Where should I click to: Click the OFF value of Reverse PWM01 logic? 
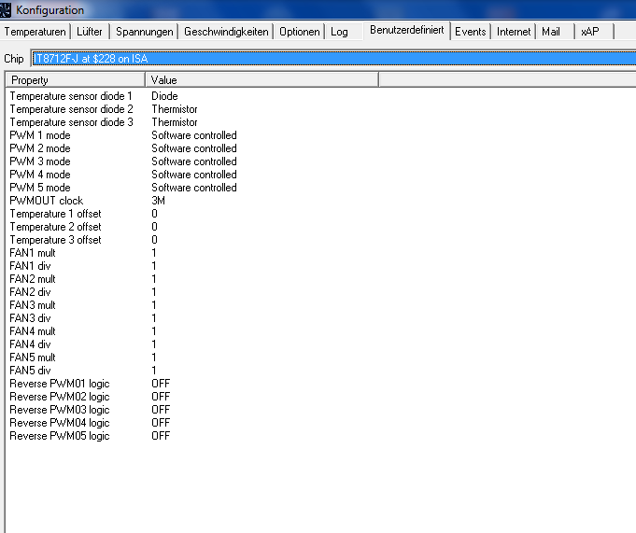(x=161, y=384)
